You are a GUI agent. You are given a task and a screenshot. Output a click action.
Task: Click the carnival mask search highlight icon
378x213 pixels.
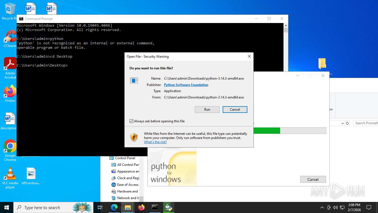pyautogui.click(x=82, y=207)
